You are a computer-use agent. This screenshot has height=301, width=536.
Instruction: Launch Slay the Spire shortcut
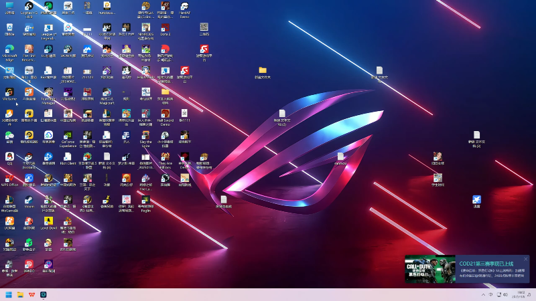click(145, 139)
